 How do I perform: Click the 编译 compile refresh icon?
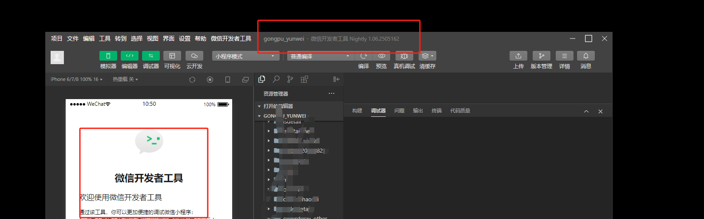[364, 56]
